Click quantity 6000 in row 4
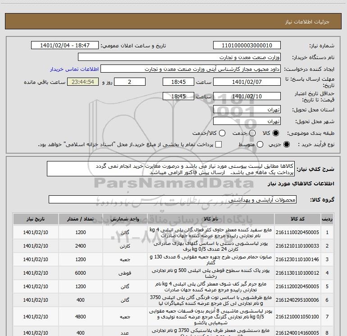The width and height of the screenshot is (347, 336). (x=81, y=273)
